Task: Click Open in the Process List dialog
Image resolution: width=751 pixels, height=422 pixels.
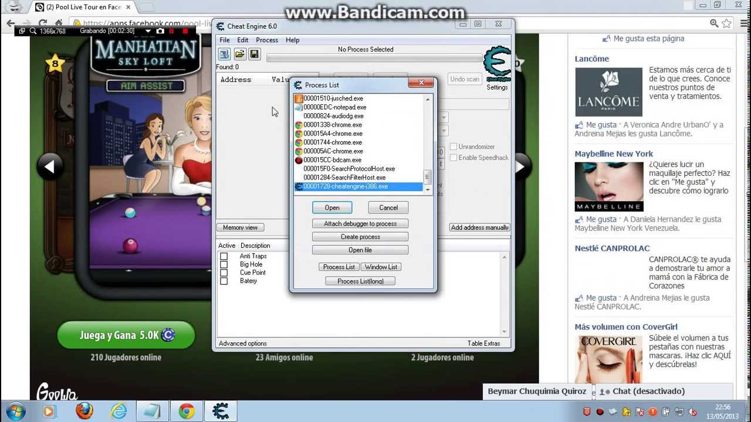Action: (332, 207)
